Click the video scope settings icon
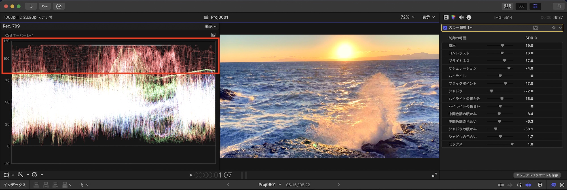Viewport: 567px width, 190px height. pos(213,35)
